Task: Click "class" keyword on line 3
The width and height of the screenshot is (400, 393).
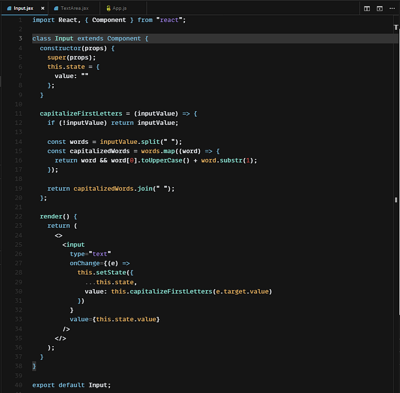Action: (x=41, y=38)
